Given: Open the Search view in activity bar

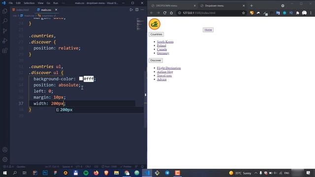Looking at the screenshot, I should tap(5, 21).
